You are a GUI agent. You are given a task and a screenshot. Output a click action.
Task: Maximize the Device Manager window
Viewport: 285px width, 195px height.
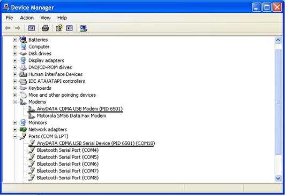pos(267,7)
